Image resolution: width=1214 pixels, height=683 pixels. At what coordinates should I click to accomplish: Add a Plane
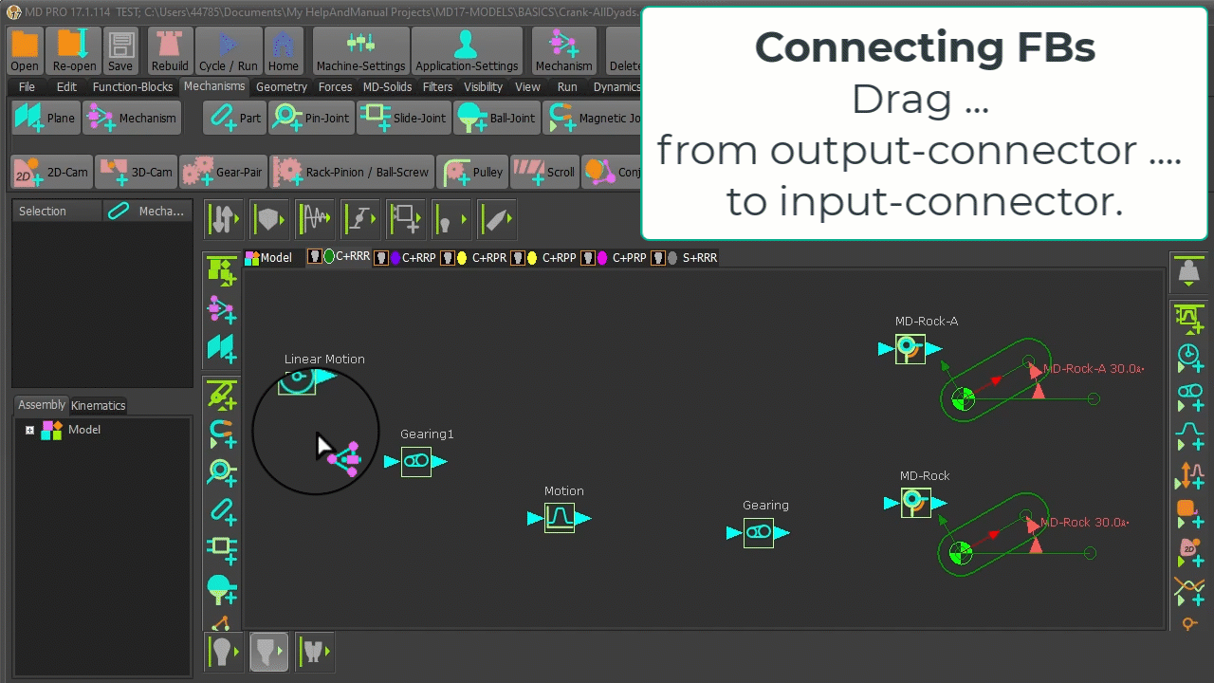tap(45, 119)
